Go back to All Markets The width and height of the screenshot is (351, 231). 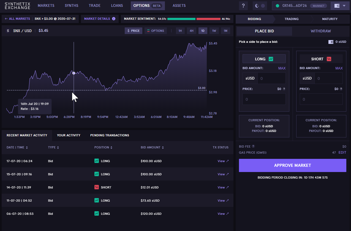tap(17, 19)
